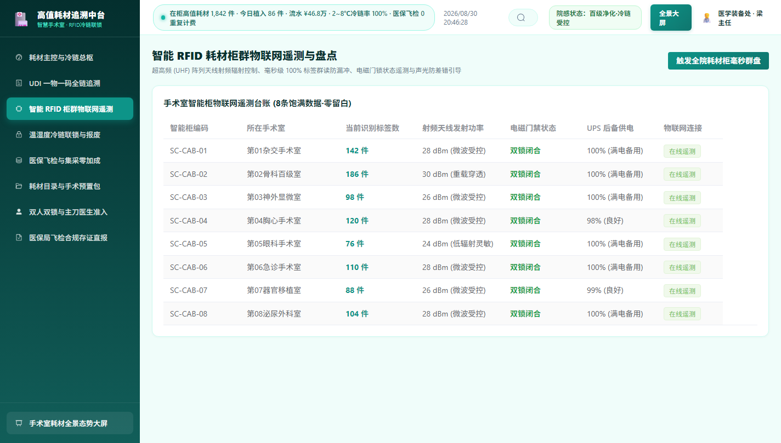Click cabinet code SC-CAB-01
Screen dimensions: 781x443
tap(189, 151)
